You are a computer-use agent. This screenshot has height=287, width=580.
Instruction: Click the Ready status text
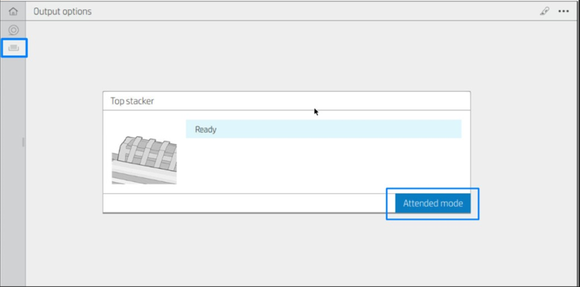[x=206, y=130]
